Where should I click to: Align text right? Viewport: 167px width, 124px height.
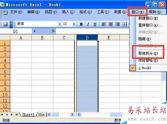[x=118, y=24]
